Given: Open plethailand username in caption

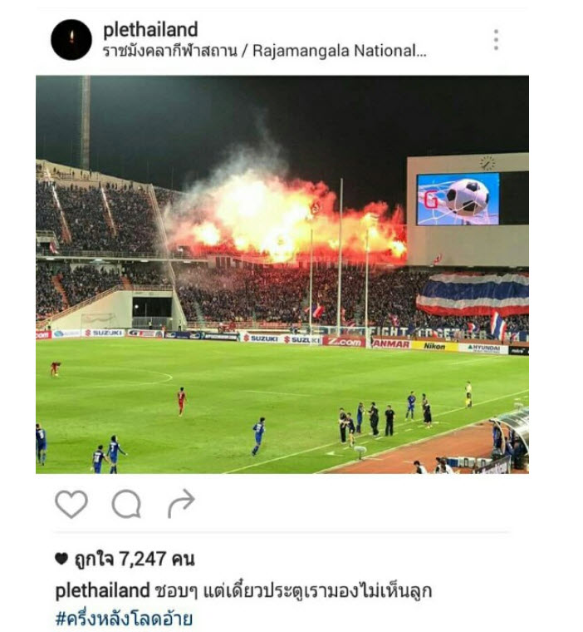Looking at the screenshot, I should coord(102,591).
